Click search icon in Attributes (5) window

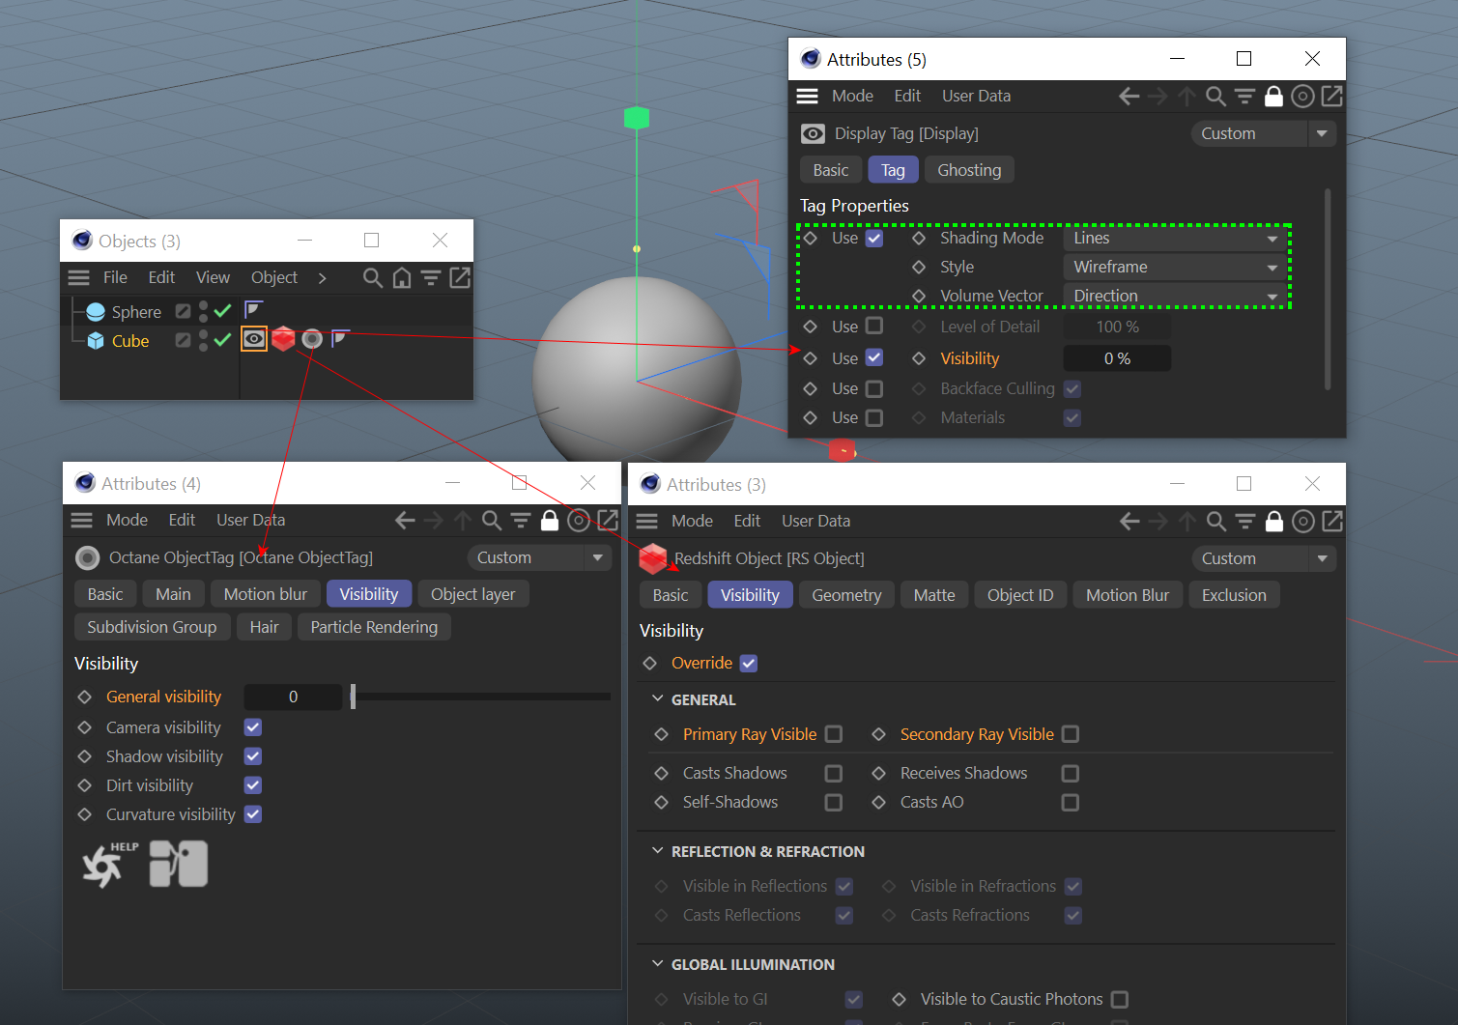click(1215, 96)
